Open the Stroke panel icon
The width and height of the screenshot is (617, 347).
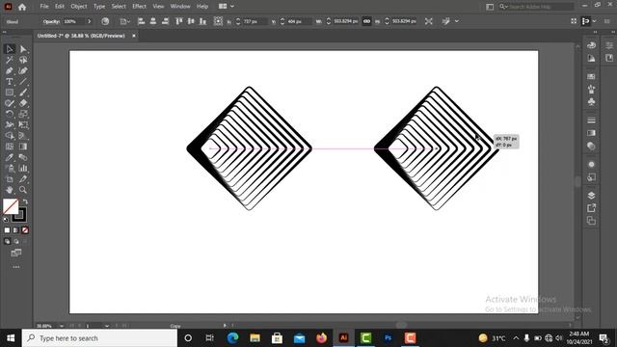click(x=591, y=120)
